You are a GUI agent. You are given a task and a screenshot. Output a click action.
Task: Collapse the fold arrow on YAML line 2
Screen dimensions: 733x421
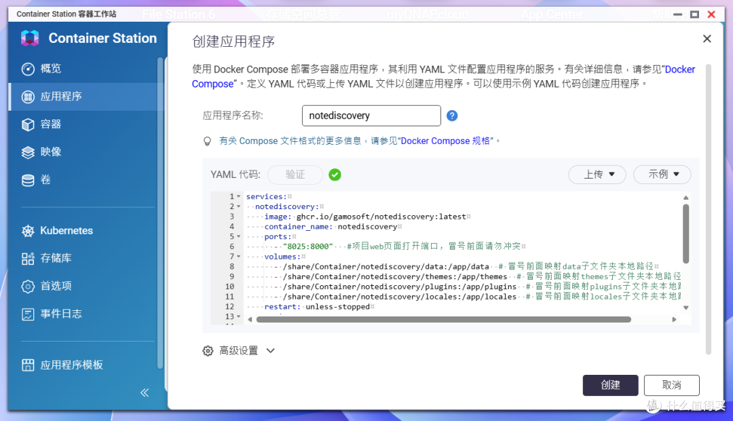[x=238, y=206]
